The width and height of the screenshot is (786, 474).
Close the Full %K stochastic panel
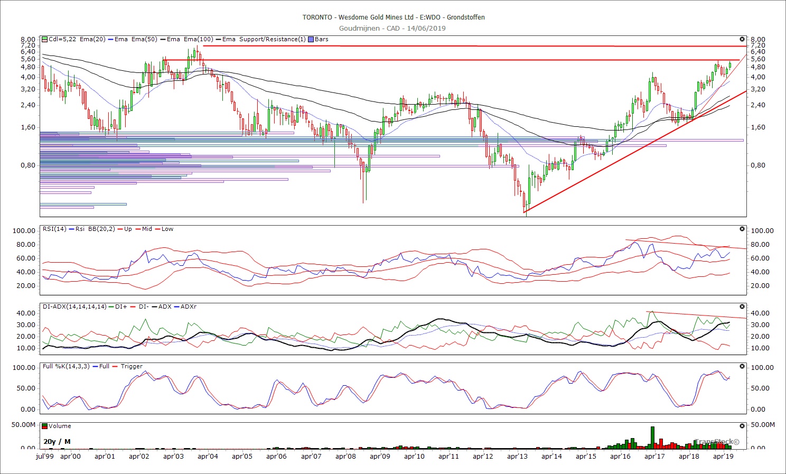point(742,366)
